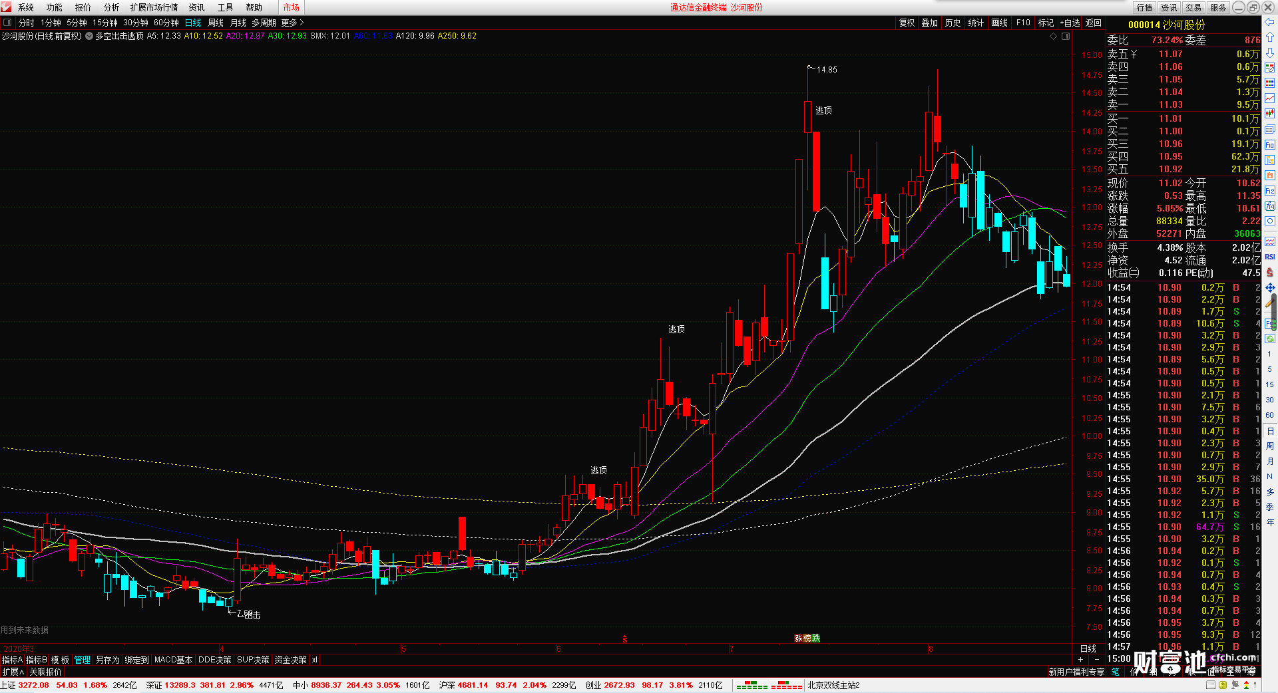Open the 行情 top-right button
The width and height of the screenshot is (1278, 693).
click(1145, 7)
